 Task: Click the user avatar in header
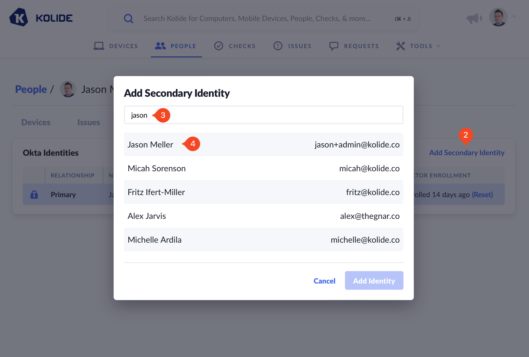coord(498,17)
